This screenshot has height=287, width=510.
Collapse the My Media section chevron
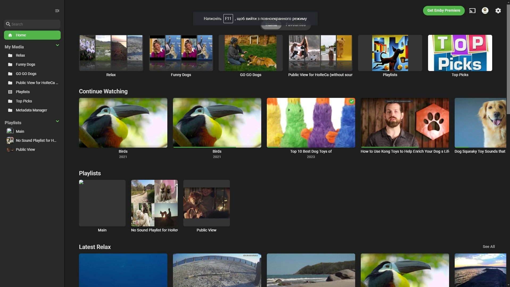[57, 45]
